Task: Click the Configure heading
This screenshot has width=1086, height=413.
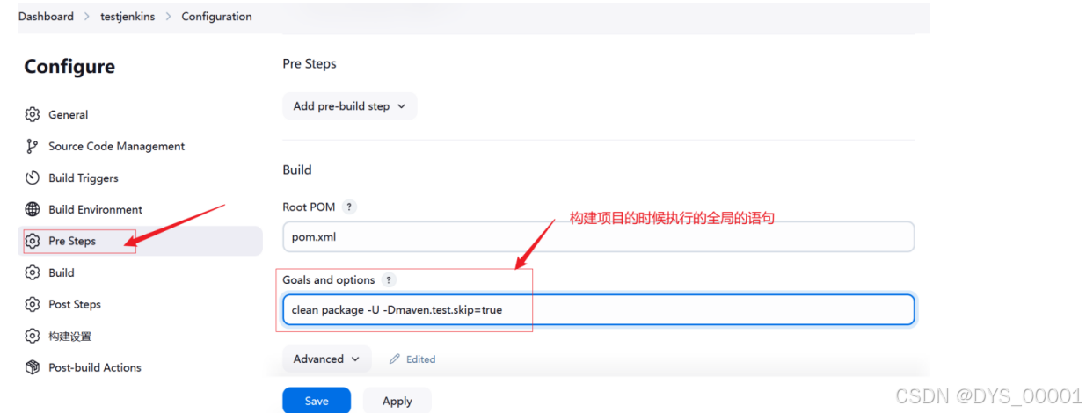Action: tap(69, 67)
